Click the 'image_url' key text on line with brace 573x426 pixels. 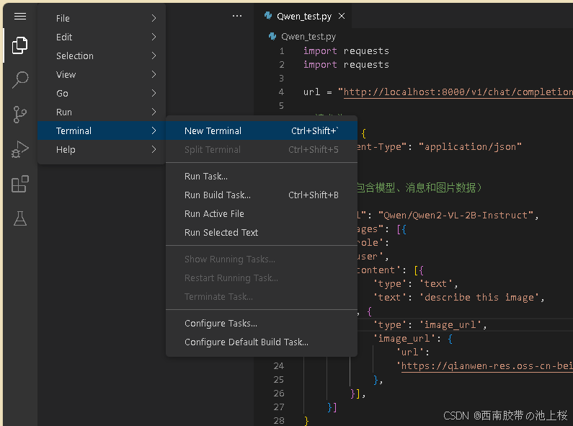404,339
